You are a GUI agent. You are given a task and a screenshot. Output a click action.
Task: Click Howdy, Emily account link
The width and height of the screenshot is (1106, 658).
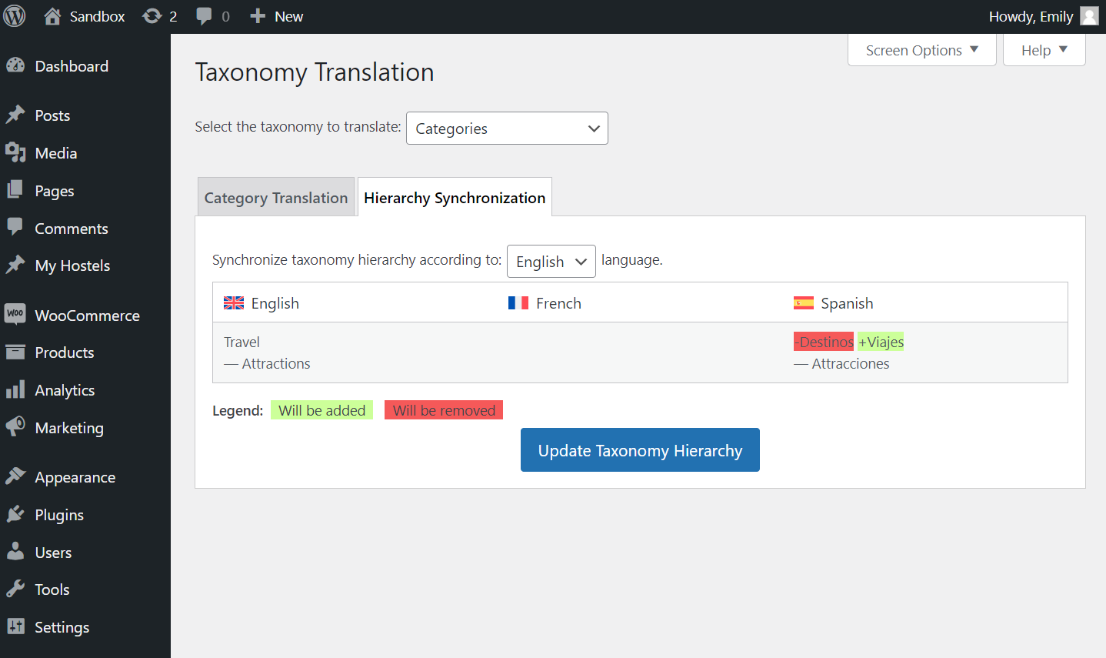(1031, 16)
